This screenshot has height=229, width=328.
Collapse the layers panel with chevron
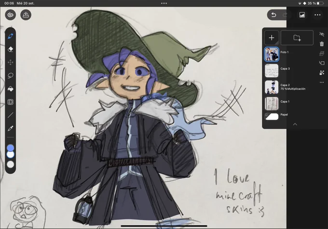point(295,124)
